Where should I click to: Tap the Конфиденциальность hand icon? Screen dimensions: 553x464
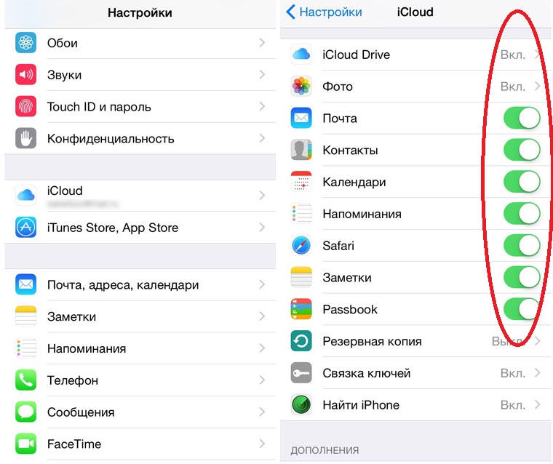25,138
